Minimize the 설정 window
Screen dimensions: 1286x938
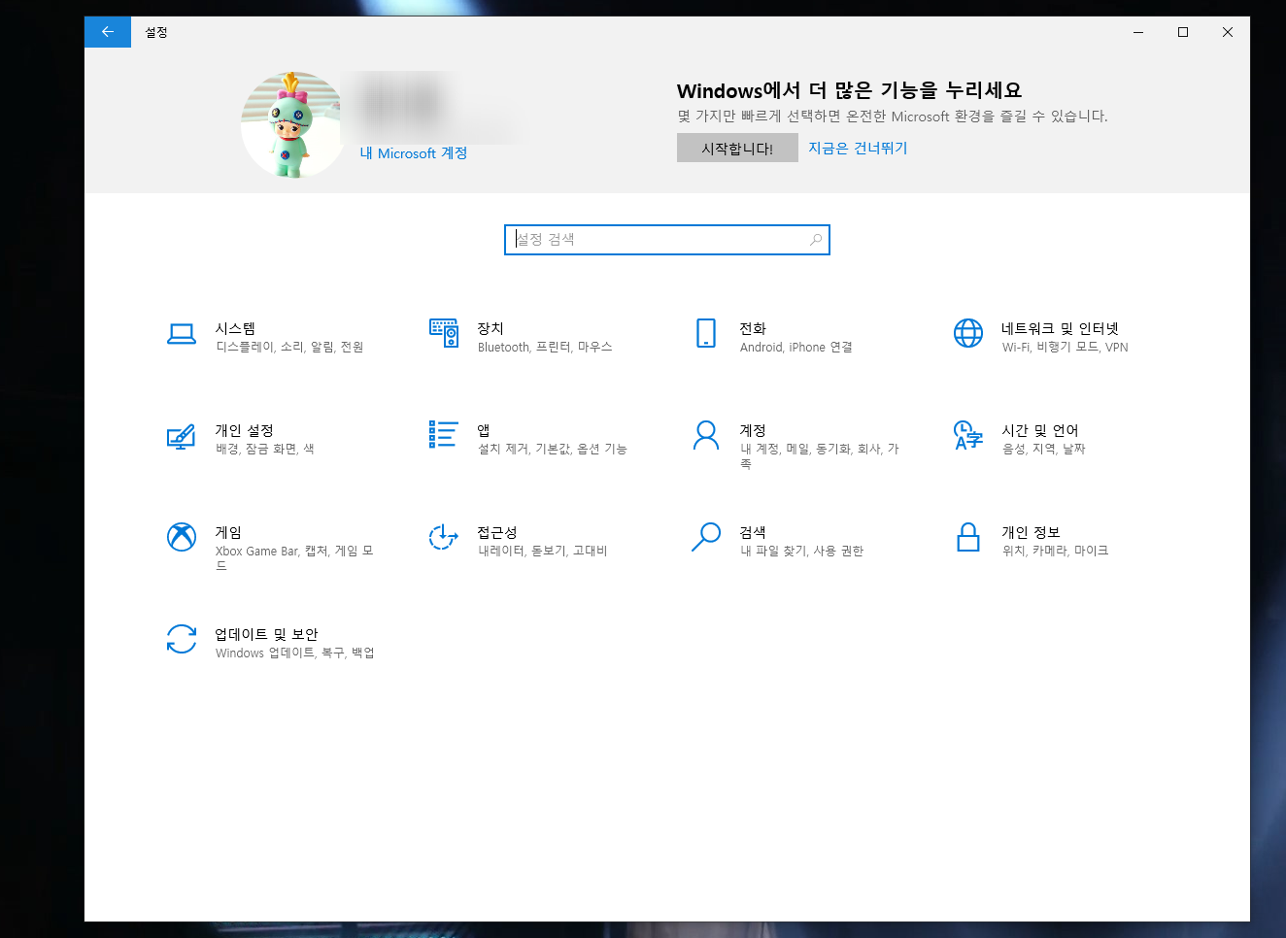click(1138, 32)
